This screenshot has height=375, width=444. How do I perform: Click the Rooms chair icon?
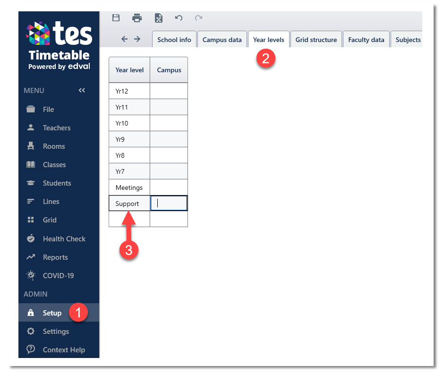pos(31,146)
